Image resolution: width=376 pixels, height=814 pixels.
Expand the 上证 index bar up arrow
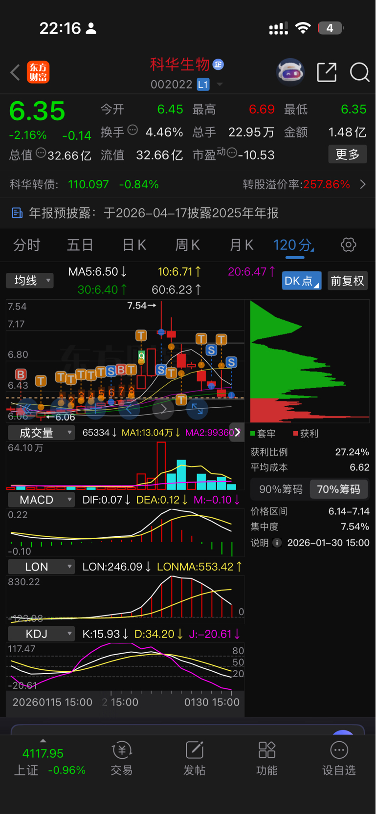point(43,741)
